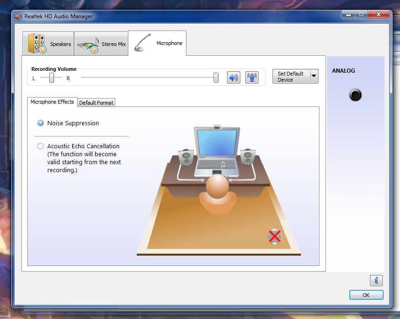Click the Recording Volume label
Image resolution: width=400 pixels, height=319 pixels.
pos(54,69)
